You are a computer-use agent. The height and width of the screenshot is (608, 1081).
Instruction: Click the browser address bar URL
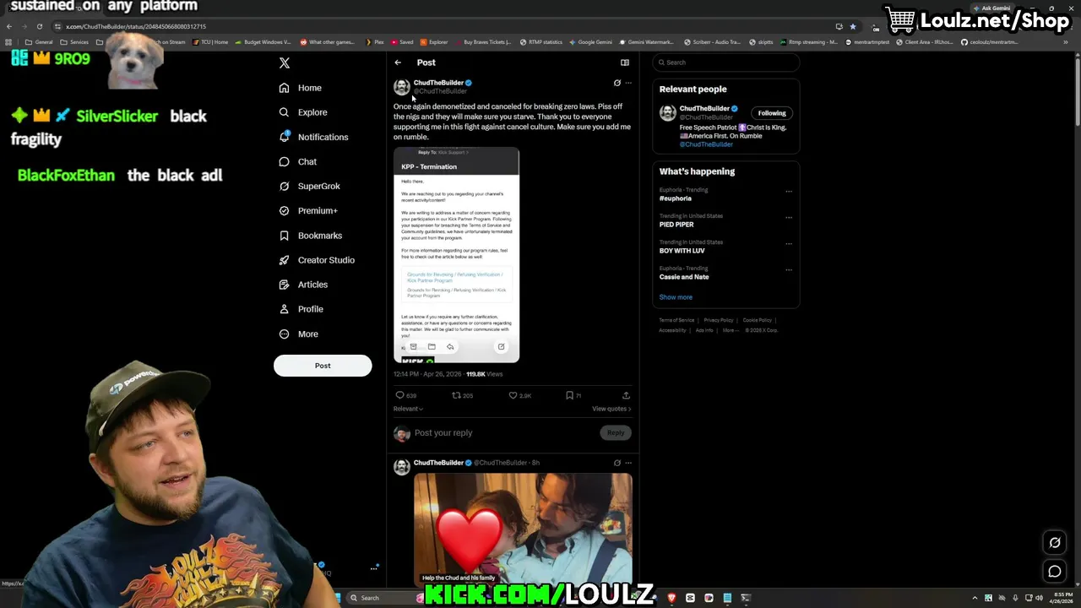point(136,26)
